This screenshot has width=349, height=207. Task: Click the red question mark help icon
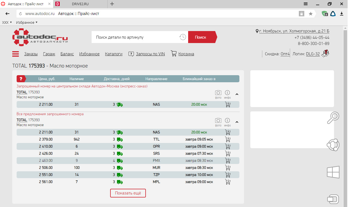pyautogui.click(x=21, y=79)
